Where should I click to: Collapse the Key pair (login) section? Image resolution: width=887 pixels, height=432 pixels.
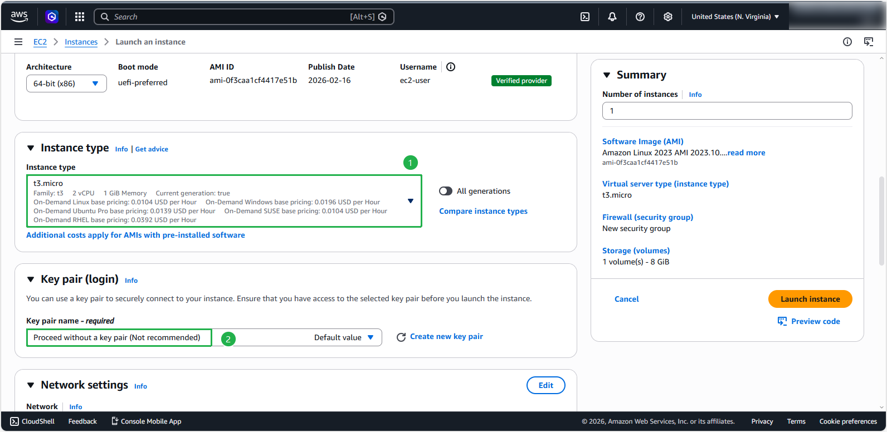(x=31, y=279)
